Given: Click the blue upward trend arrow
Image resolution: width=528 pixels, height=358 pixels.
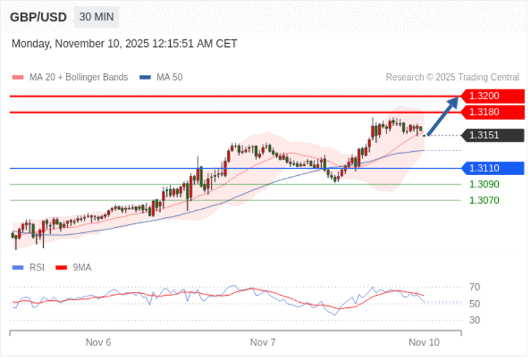Looking at the screenshot, I should tap(443, 116).
